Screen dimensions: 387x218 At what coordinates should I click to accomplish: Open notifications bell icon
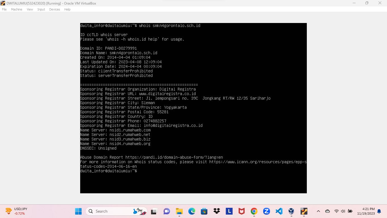(x=379, y=211)
